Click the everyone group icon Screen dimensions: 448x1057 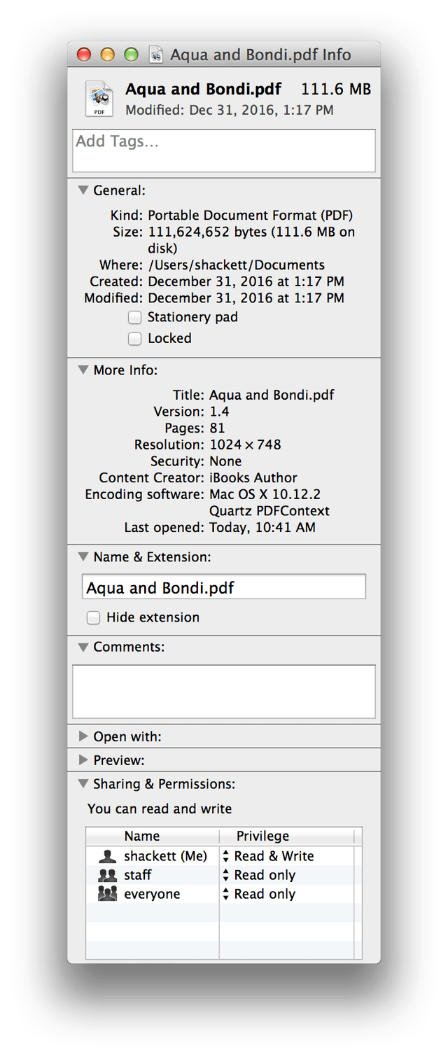[107, 894]
